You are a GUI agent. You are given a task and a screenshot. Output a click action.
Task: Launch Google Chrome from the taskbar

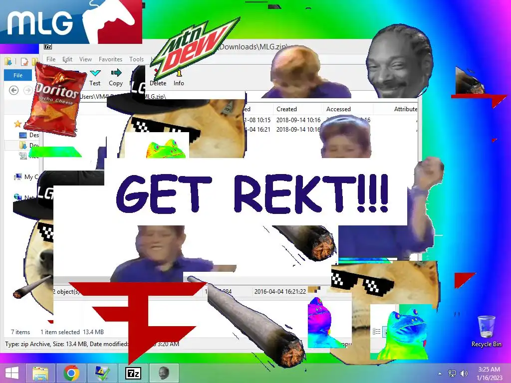tap(71, 373)
